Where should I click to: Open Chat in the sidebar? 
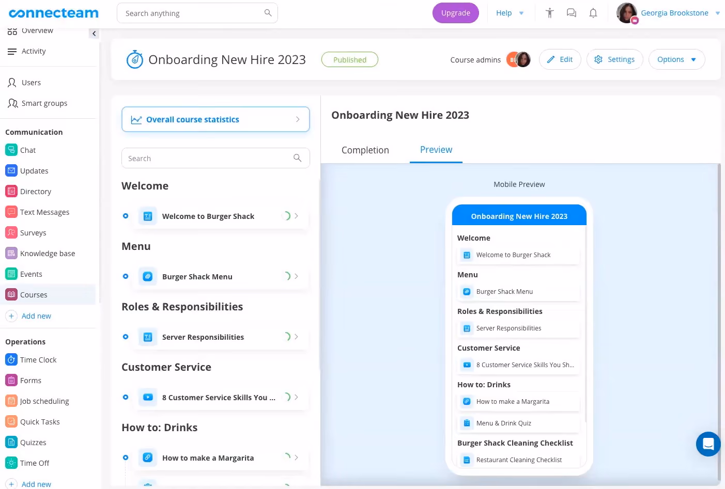[28, 150]
